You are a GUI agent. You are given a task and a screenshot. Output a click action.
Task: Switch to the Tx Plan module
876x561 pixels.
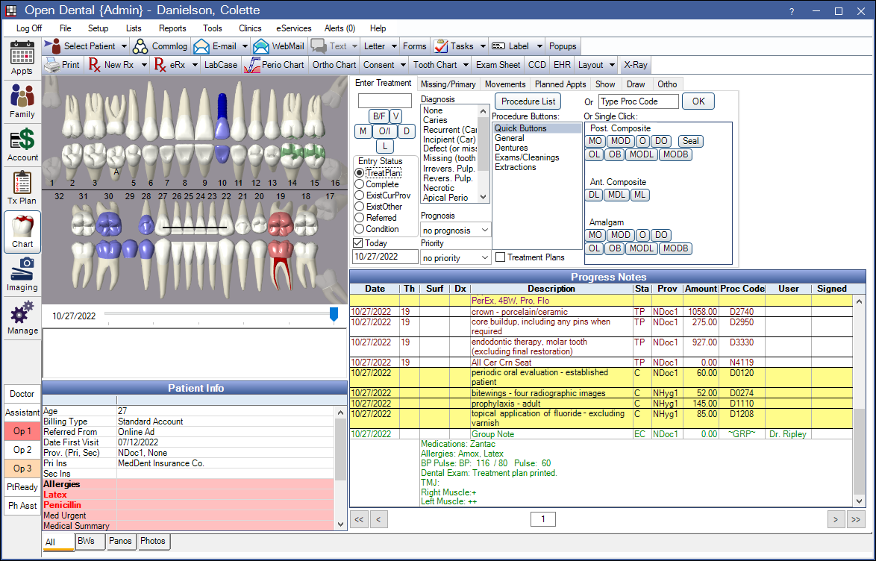[x=22, y=188]
